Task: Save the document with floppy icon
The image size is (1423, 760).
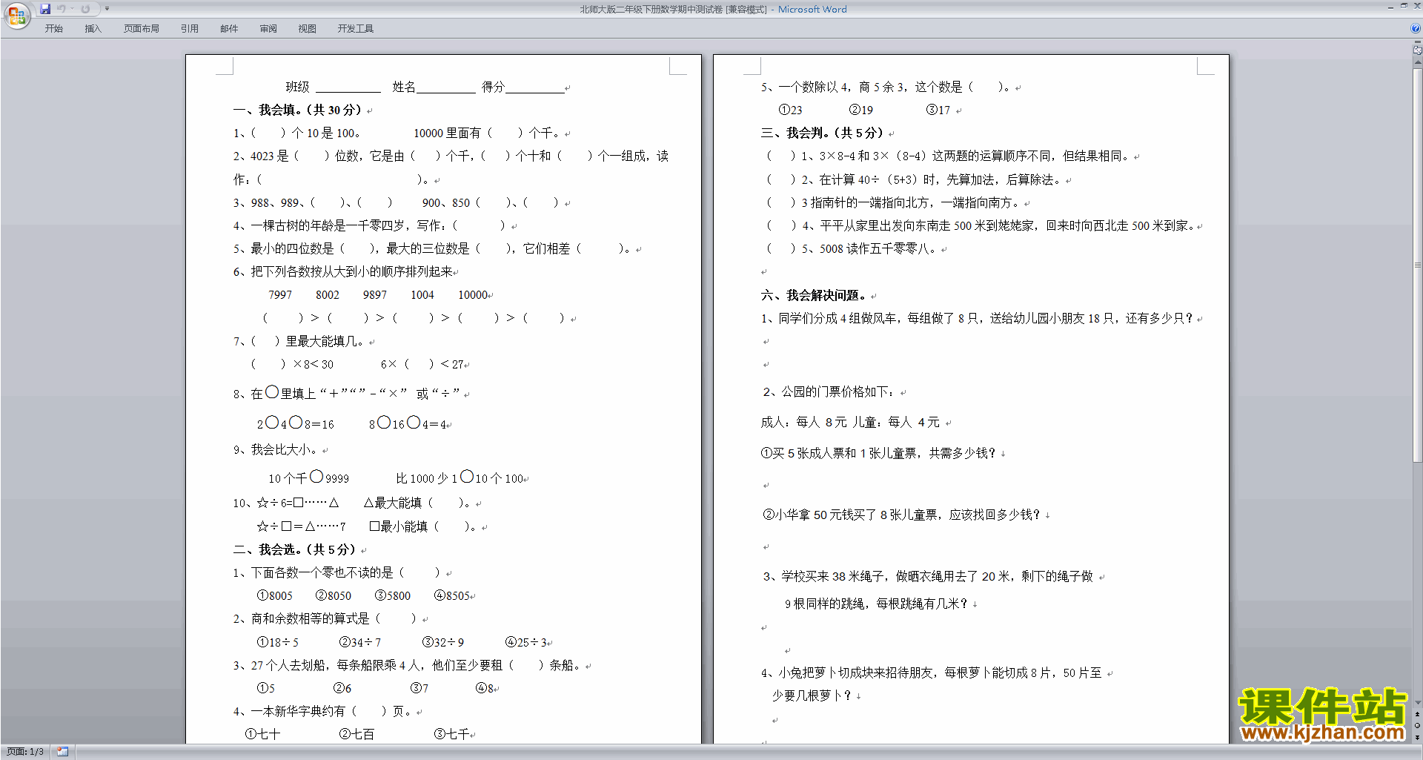Action: click(x=45, y=9)
